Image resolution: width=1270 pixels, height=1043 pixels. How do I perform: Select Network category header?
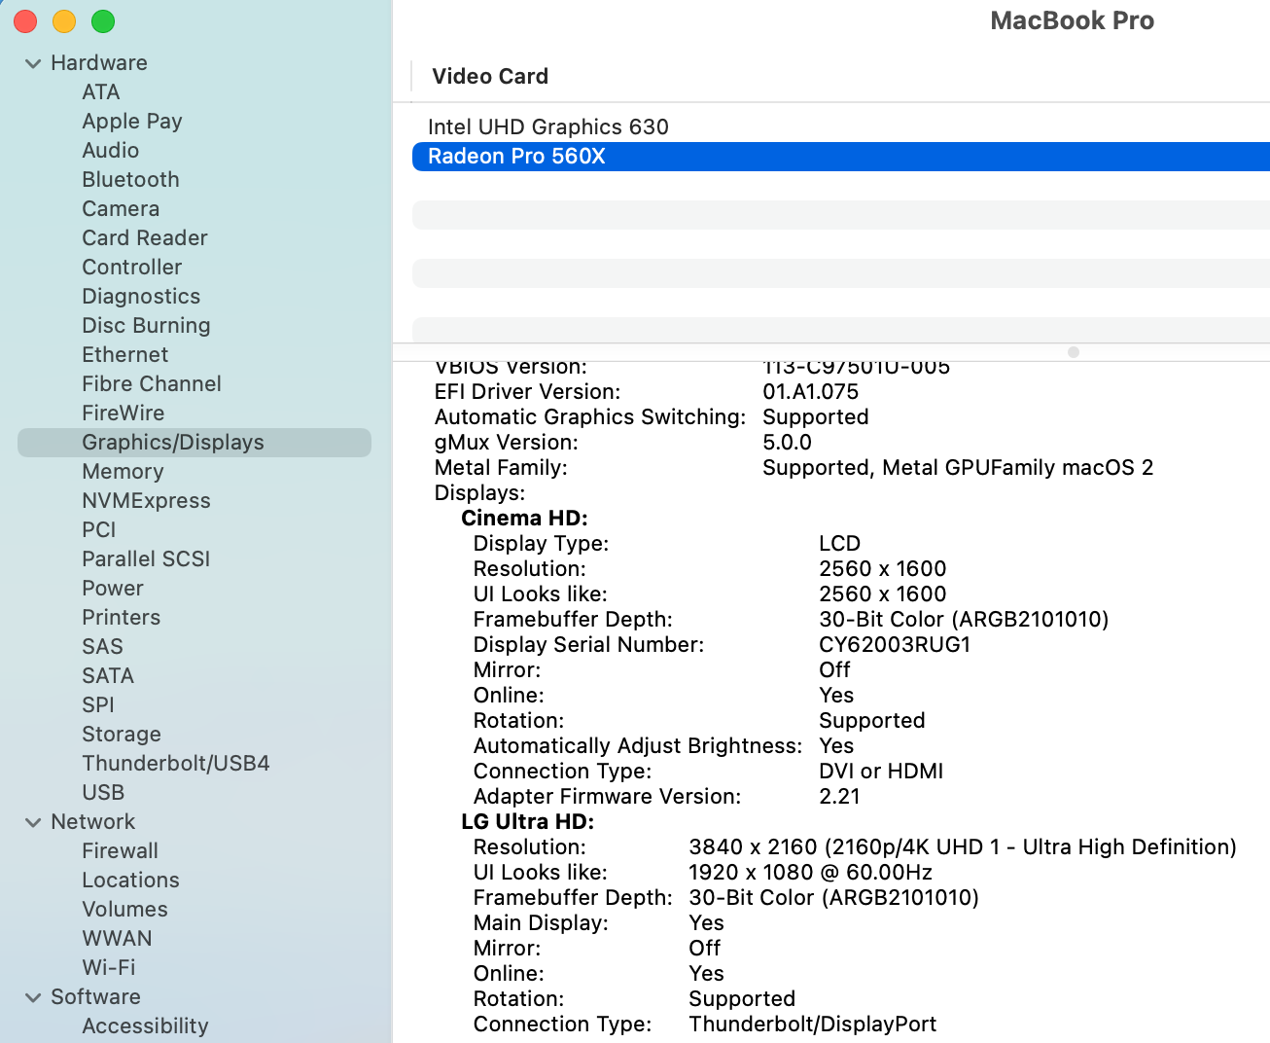coord(93,822)
